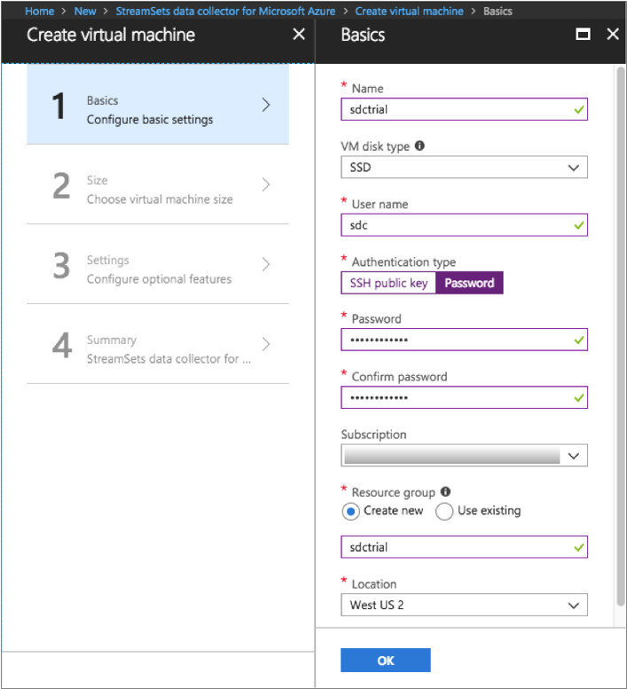Go to step 2 Size
This screenshot has width=627, height=689.
(x=158, y=184)
